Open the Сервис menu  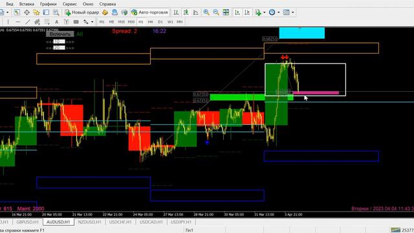(70, 4)
